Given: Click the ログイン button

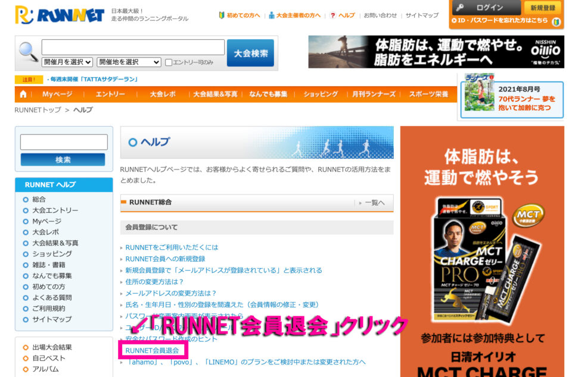Looking at the screenshot, I should pyautogui.click(x=486, y=8).
